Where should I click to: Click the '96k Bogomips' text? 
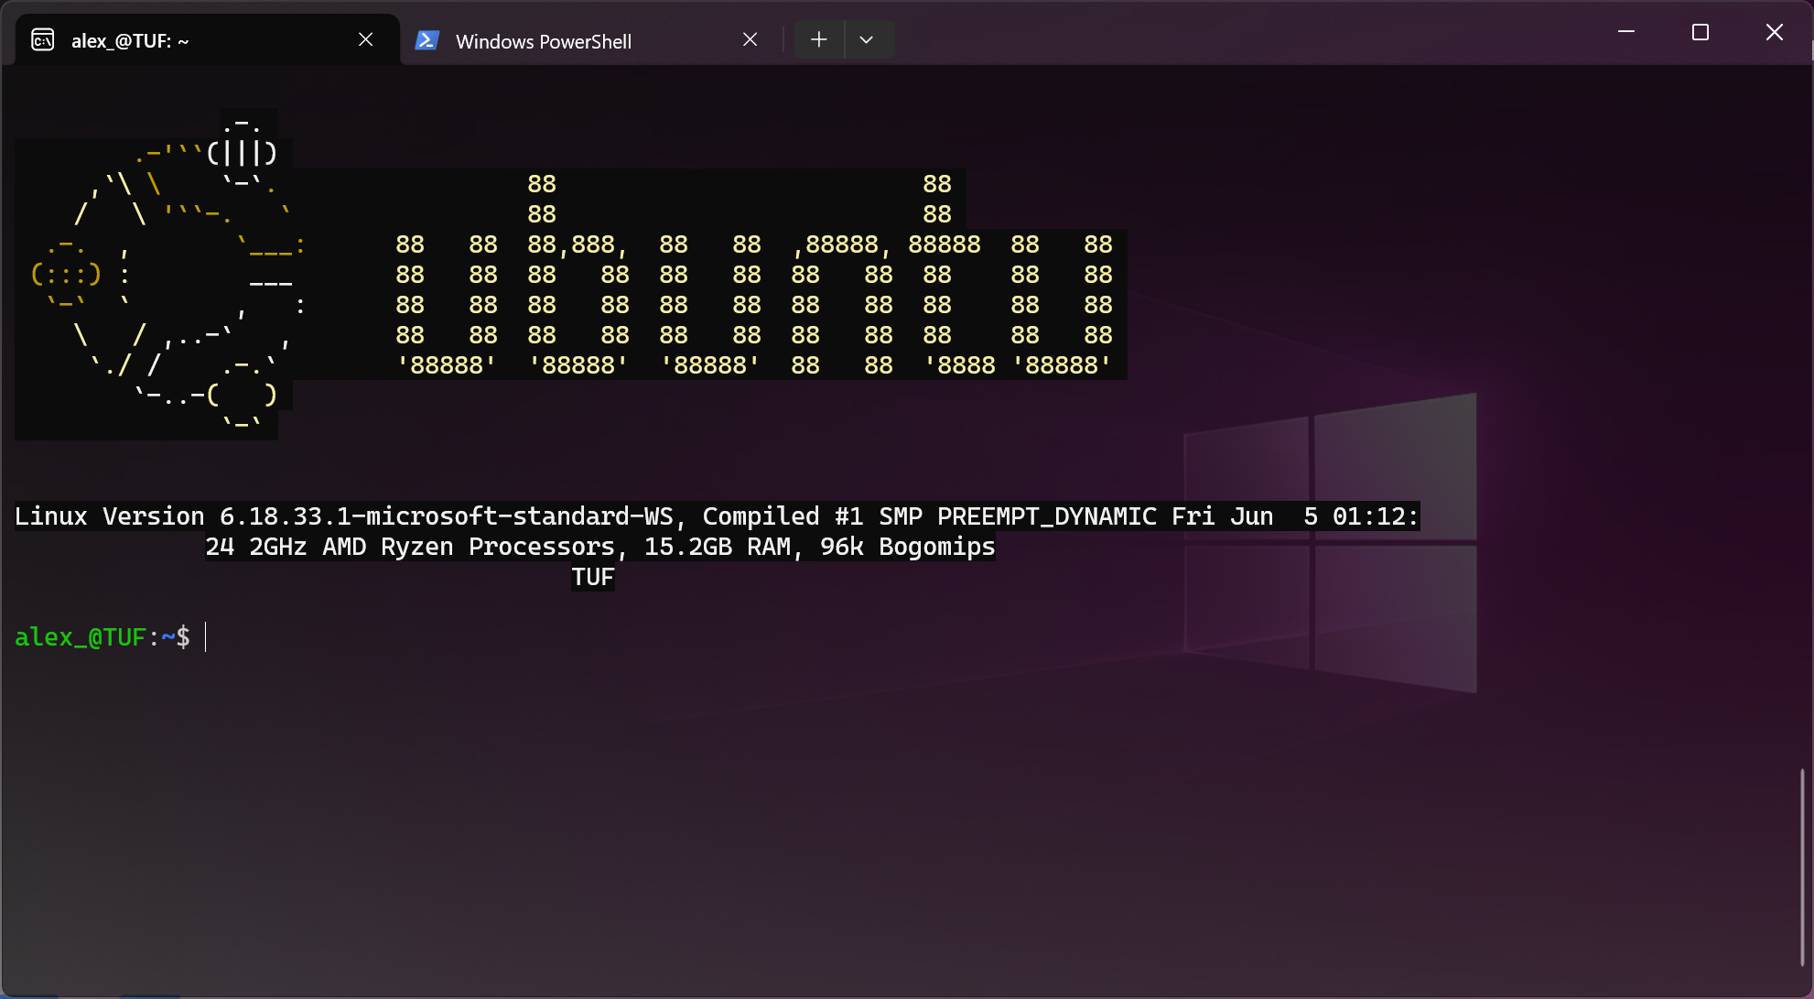[x=908, y=547]
